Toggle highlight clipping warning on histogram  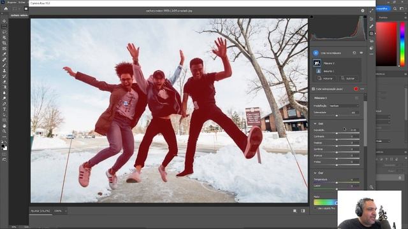pos(365,17)
